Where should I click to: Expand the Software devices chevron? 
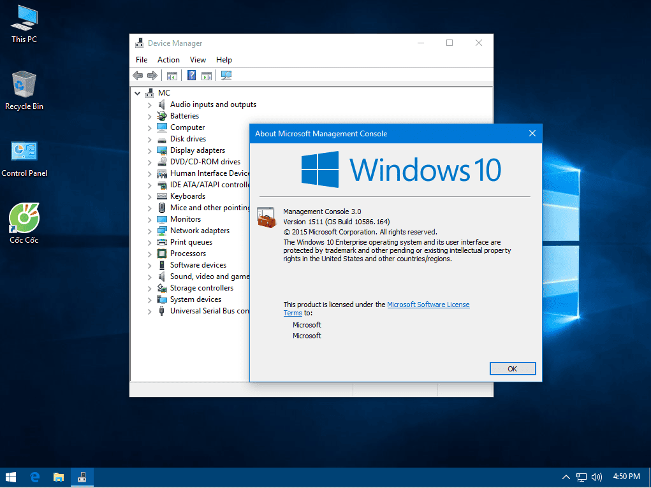[x=149, y=266]
